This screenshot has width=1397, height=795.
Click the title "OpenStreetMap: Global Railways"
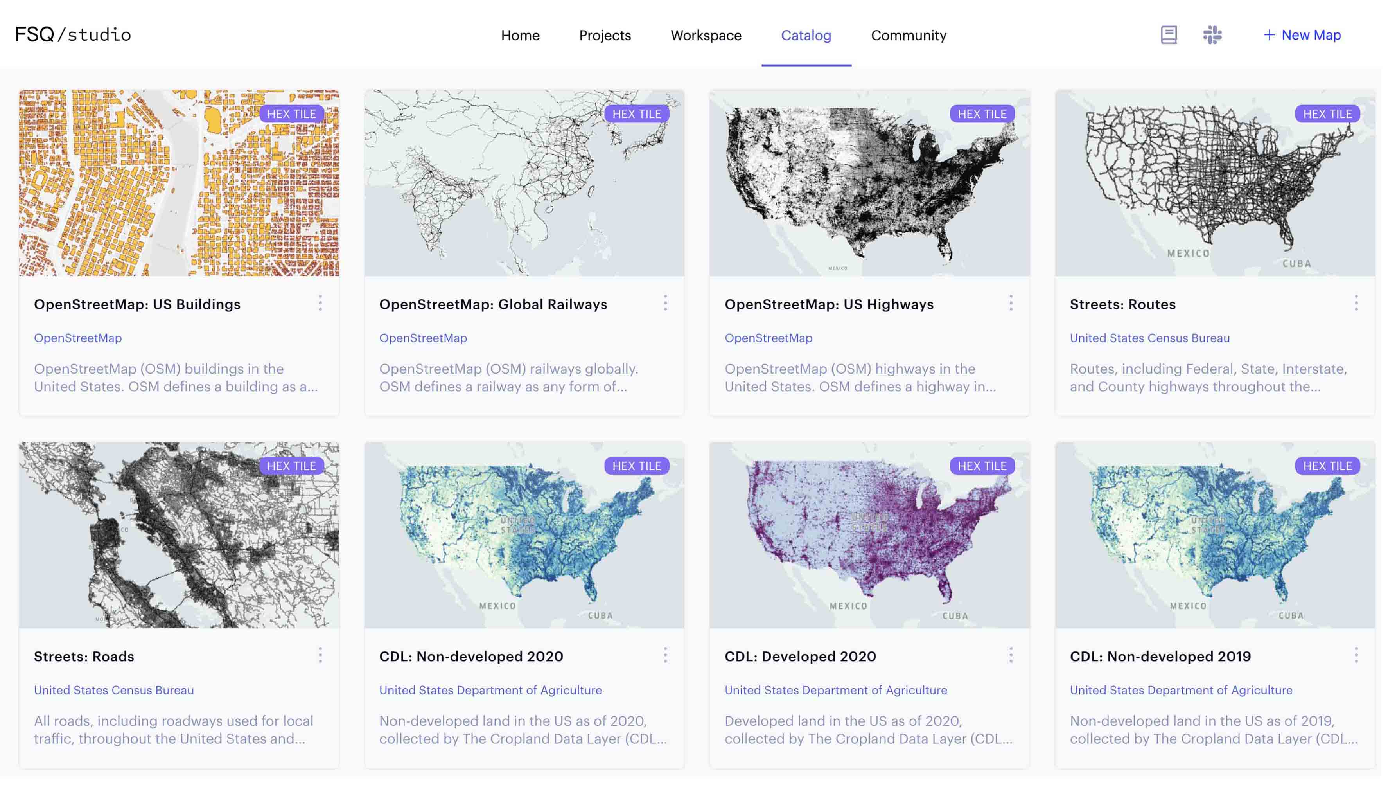[493, 305]
